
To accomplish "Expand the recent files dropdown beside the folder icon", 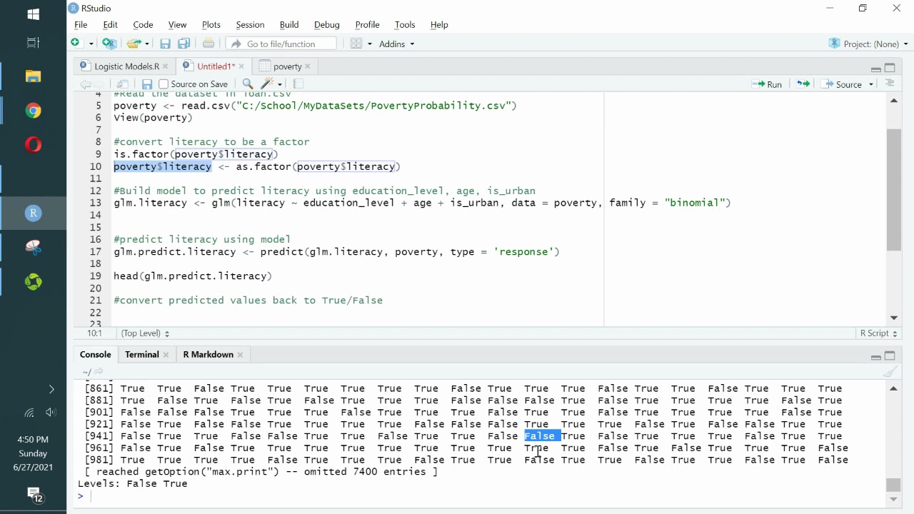I will point(147,44).
